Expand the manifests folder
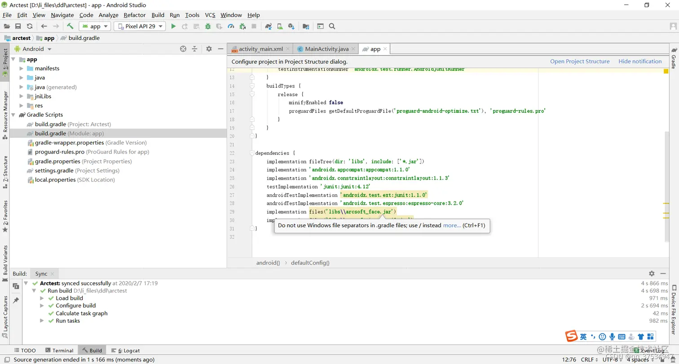This screenshot has height=364, width=679. 21,69
